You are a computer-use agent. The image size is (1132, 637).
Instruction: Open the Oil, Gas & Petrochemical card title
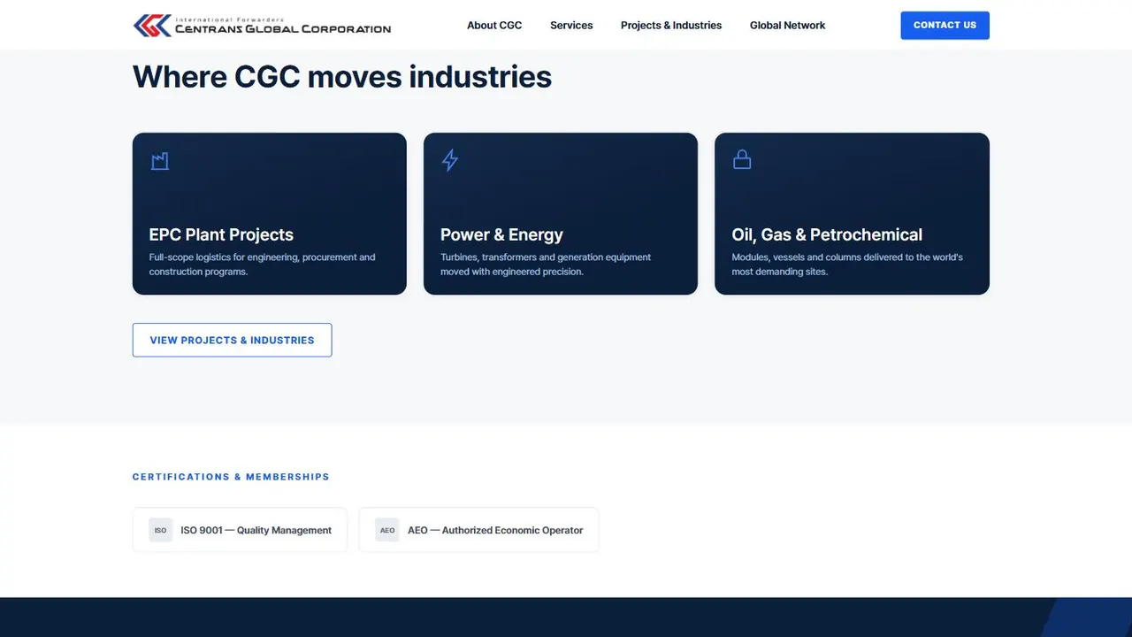827,234
